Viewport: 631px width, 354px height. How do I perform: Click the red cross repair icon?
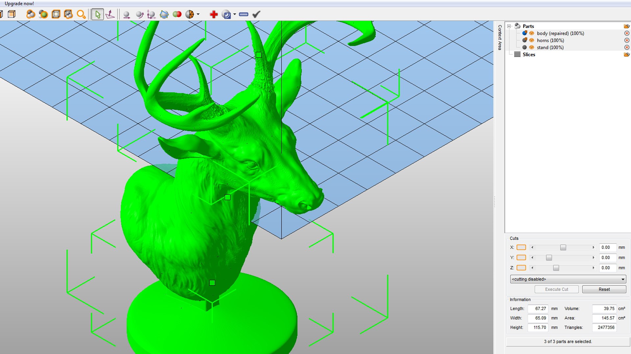tap(214, 14)
